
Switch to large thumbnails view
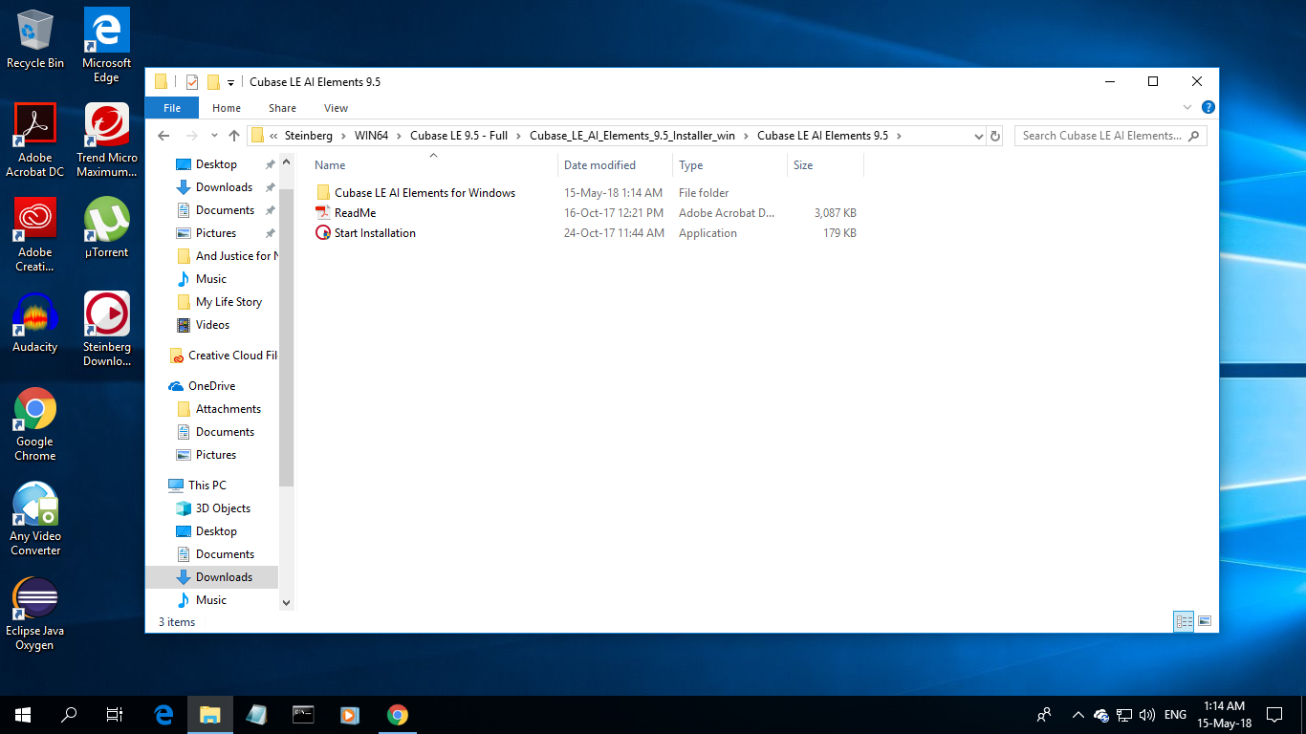point(1205,621)
